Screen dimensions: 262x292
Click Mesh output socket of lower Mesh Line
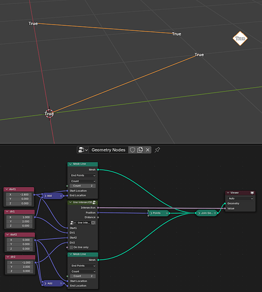tap(98, 260)
